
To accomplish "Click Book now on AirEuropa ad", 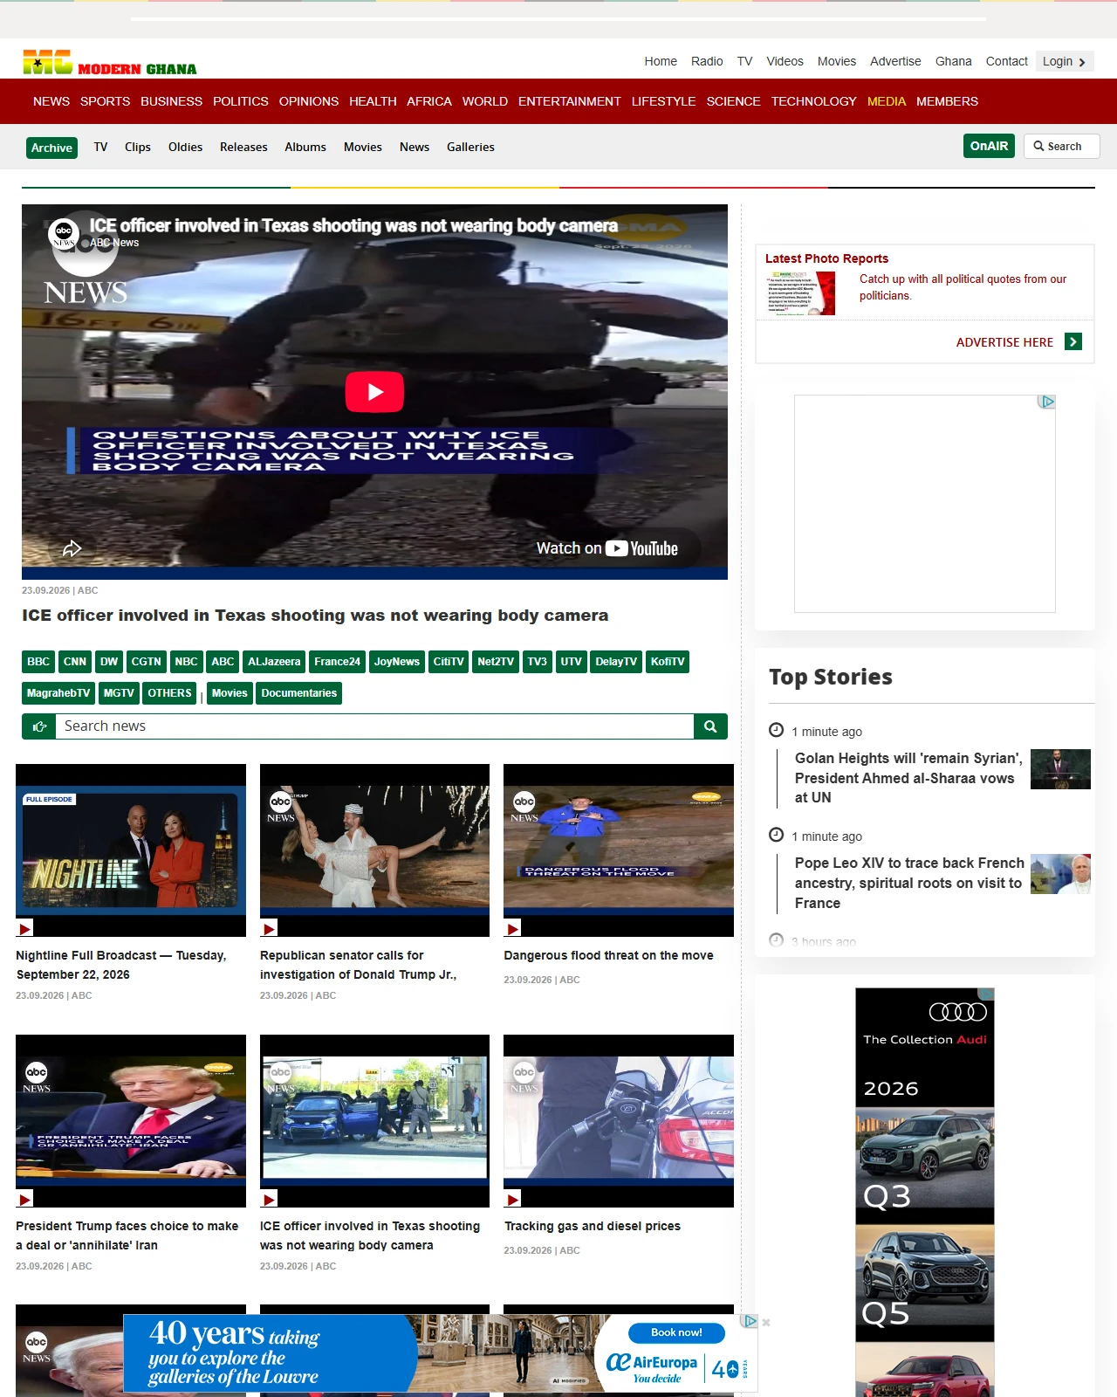I will click(x=676, y=1332).
